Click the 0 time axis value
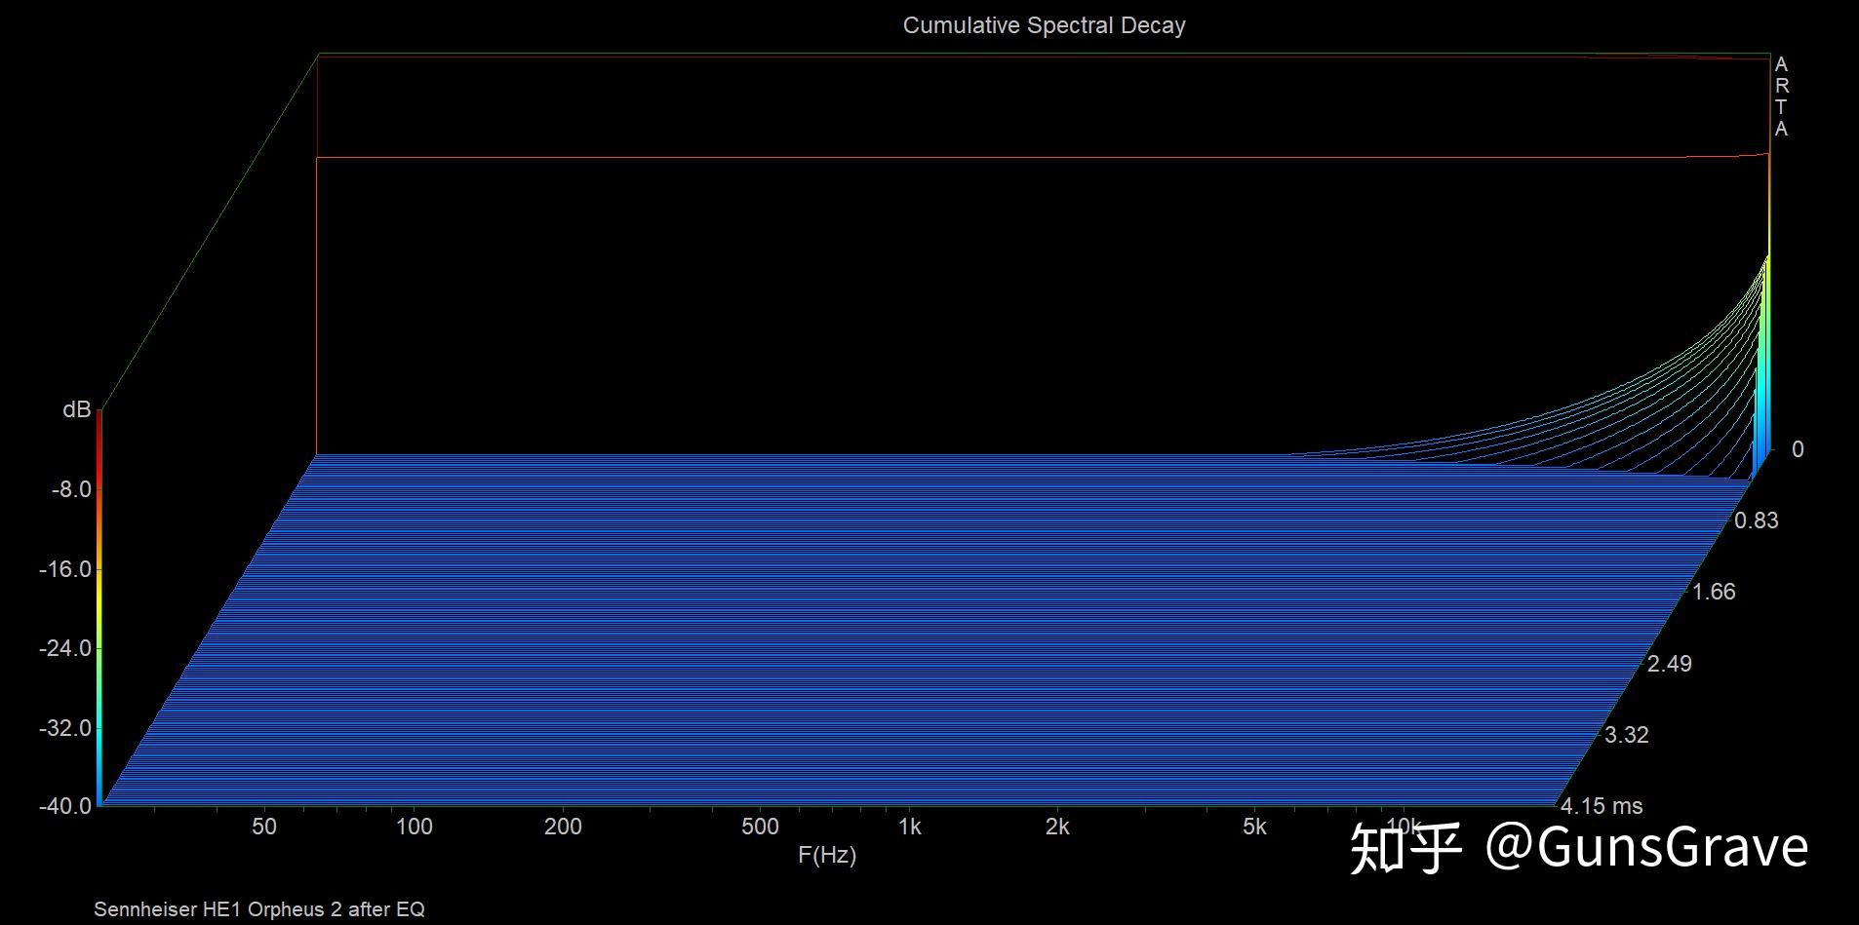Image resolution: width=1859 pixels, height=925 pixels. [x=1798, y=449]
